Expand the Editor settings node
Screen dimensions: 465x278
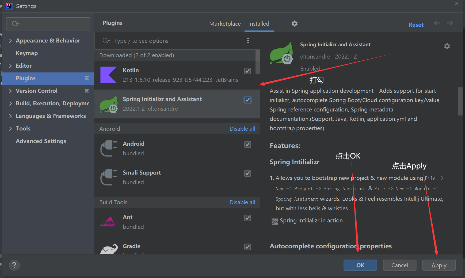point(10,66)
